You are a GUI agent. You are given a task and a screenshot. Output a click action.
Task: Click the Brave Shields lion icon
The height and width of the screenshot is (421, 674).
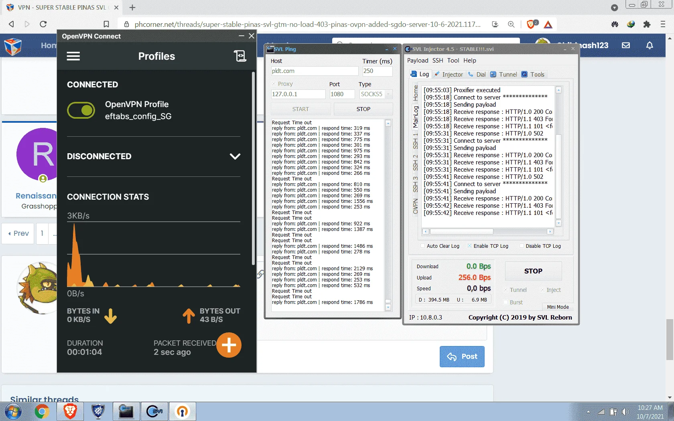point(532,24)
